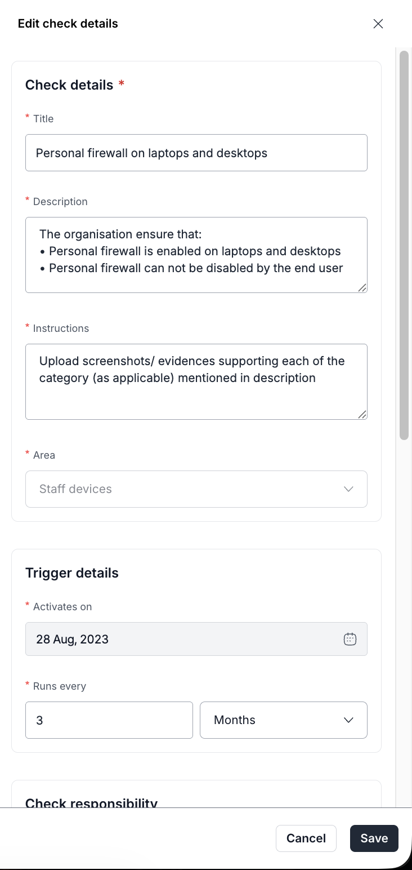Click the Check details section heading
The image size is (412, 870).
tap(69, 85)
